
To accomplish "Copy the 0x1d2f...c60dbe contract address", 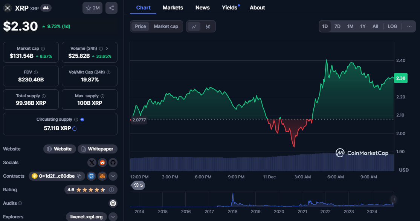I will pyautogui.click(x=79, y=176).
